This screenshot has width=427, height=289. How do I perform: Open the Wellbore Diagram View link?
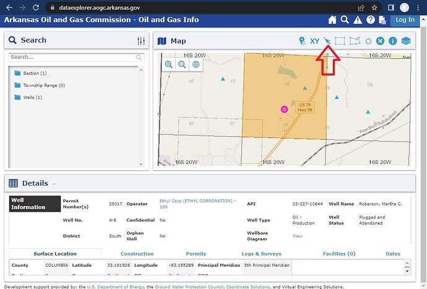298,236
